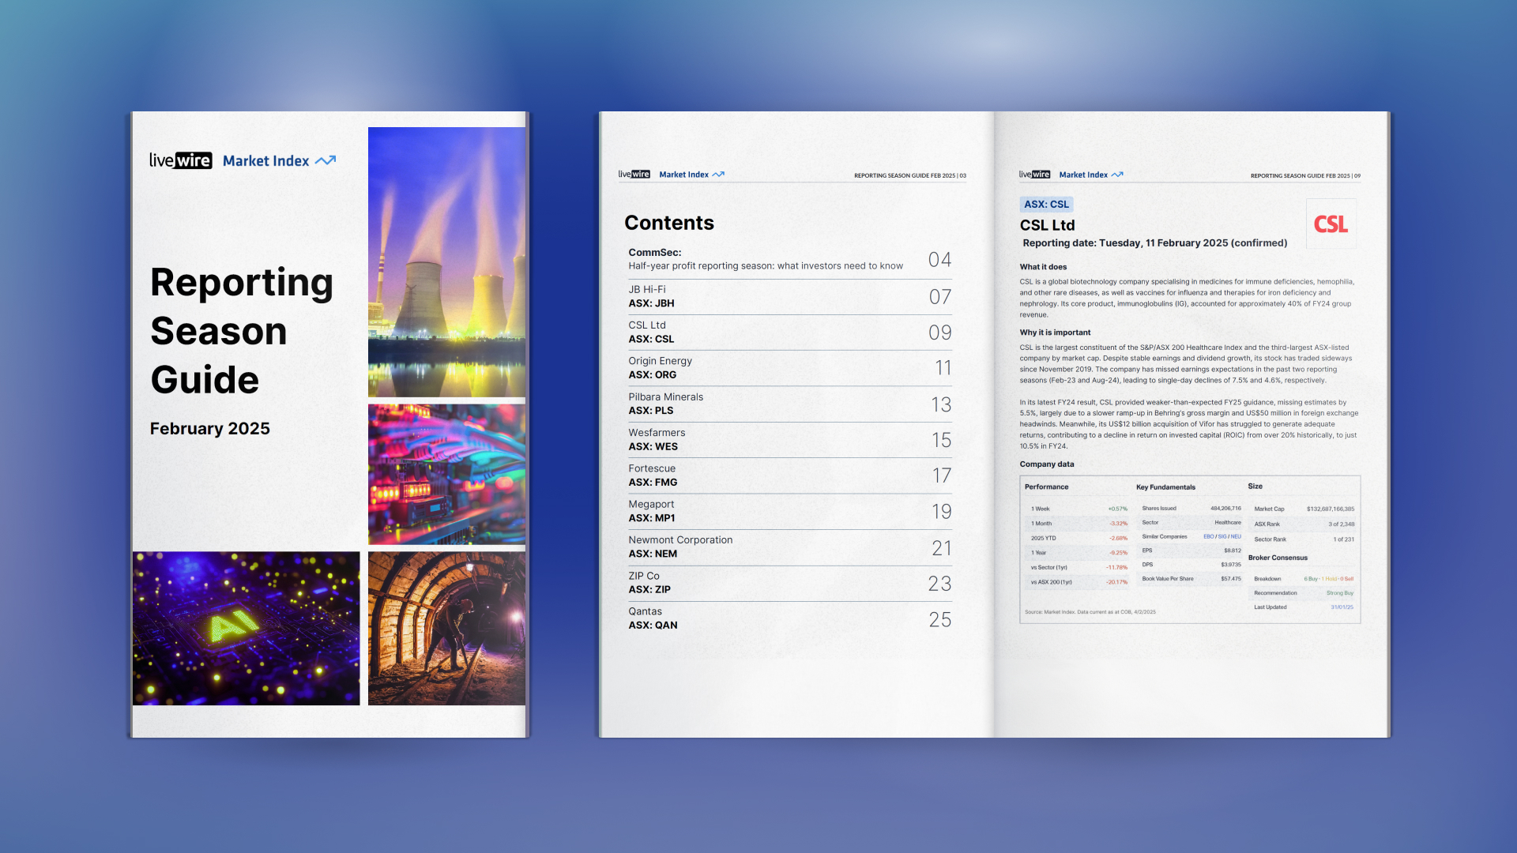Select the Newmont Corporation contents entry
Screen dimensions: 1517x853
tap(679, 547)
